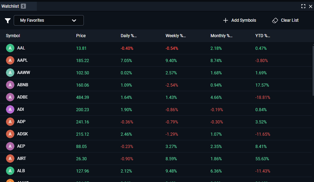Select the AIRT symbol name
This screenshot has width=314, height=182.
coord(21,159)
